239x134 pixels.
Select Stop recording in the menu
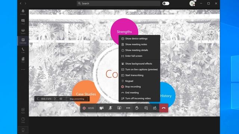coord(139,87)
